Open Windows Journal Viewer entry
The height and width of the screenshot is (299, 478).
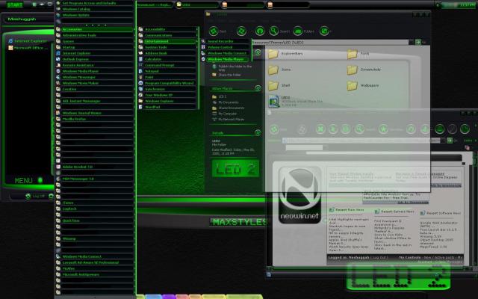point(95,113)
